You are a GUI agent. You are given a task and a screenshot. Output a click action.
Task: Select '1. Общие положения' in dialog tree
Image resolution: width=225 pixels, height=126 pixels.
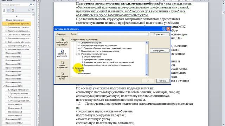[x=91, y=57]
